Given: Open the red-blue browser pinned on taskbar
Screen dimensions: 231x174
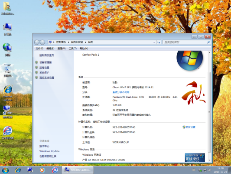Looking at the screenshot, I should click(55, 170).
